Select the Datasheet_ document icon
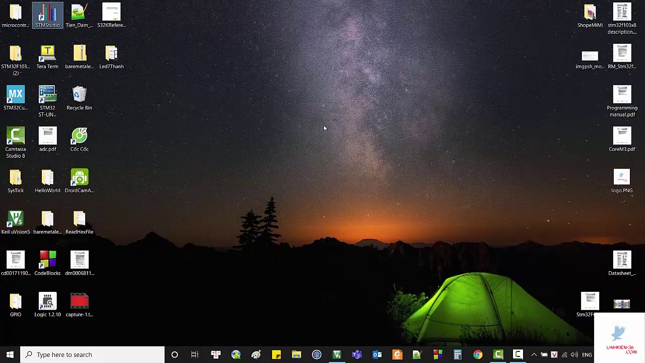Viewport: 645px width, 363px height. 622,264
